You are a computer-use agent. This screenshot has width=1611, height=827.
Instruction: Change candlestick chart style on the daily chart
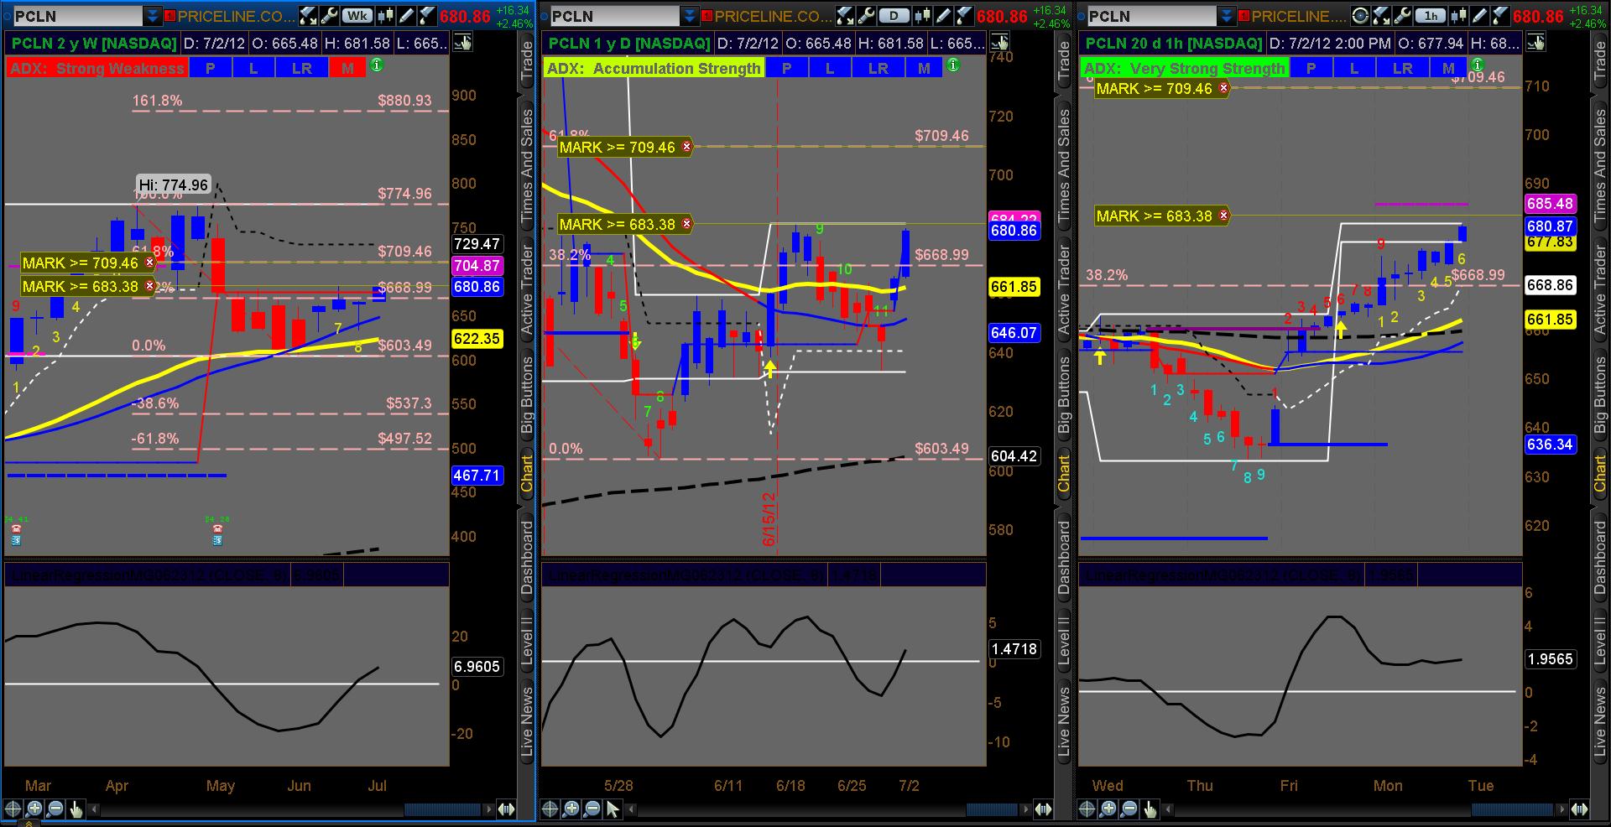coord(925,15)
